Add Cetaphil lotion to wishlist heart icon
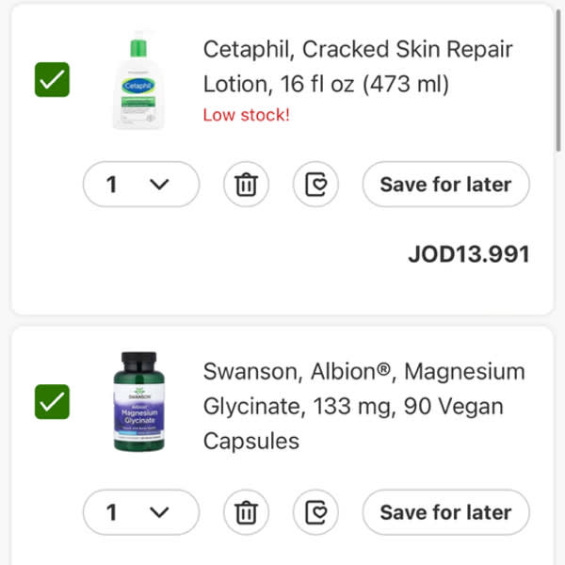The height and width of the screenshot is (565, 565). [x=315, y=185]
